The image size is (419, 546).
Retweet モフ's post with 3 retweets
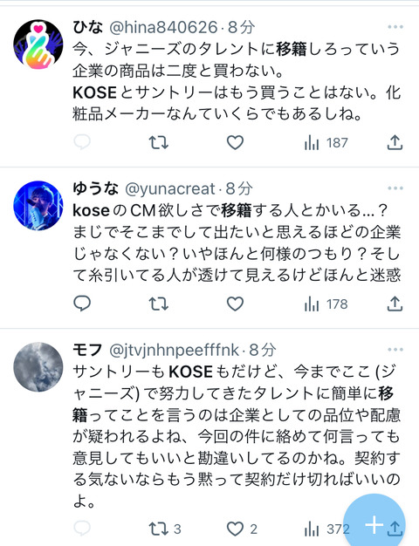(x=165, y=529)
